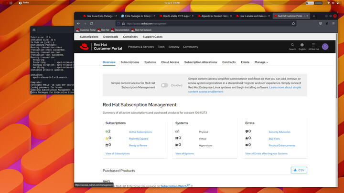Open the Ready to Renew link
344x193 pixels.
(x=138, y=145)
